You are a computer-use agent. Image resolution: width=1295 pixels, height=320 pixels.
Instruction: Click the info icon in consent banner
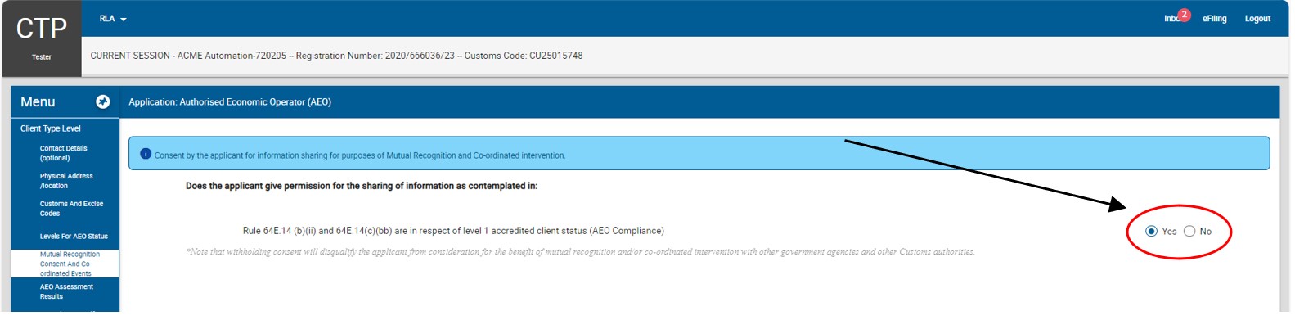click(x=146, y=154)
